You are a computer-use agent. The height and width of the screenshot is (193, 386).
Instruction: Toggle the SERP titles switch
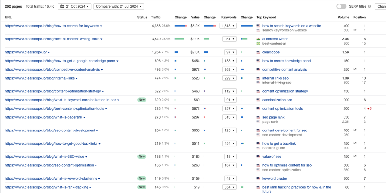coord(341,6)
